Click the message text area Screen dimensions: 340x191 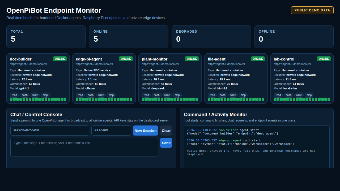click(84, 147)
